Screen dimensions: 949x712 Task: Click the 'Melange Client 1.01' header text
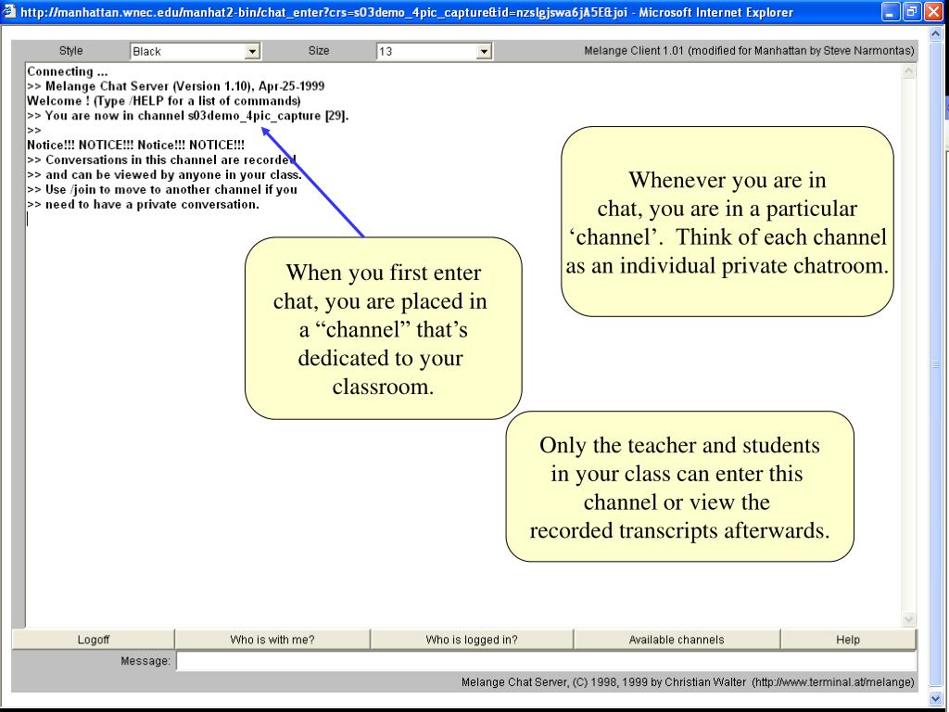pyautogui.click(x=749, y=51)
